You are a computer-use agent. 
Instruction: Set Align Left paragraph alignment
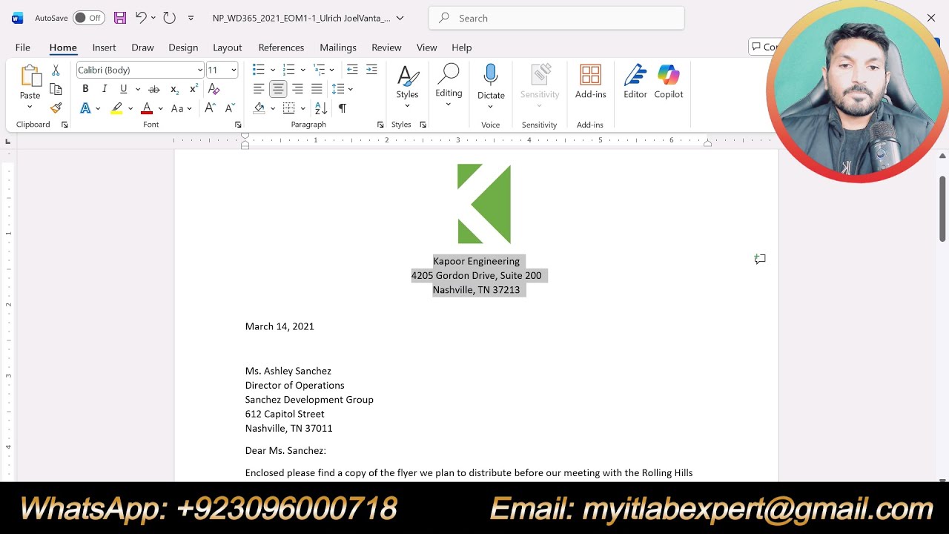pos(259,89)
